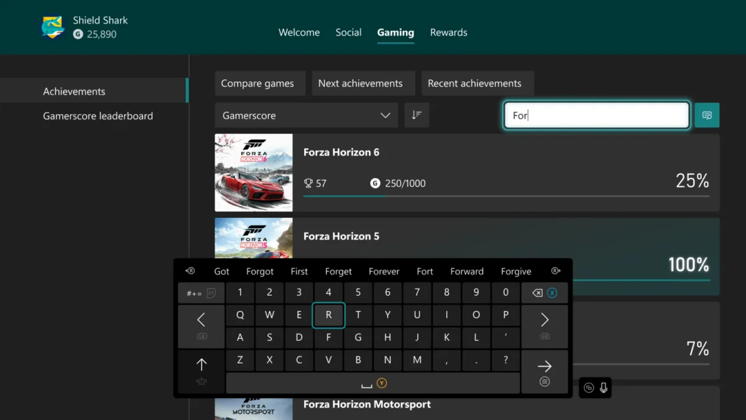The height and width of the screenshot is (420, 746).
Task: Click the apostrophe key
Action: point(505,337)
